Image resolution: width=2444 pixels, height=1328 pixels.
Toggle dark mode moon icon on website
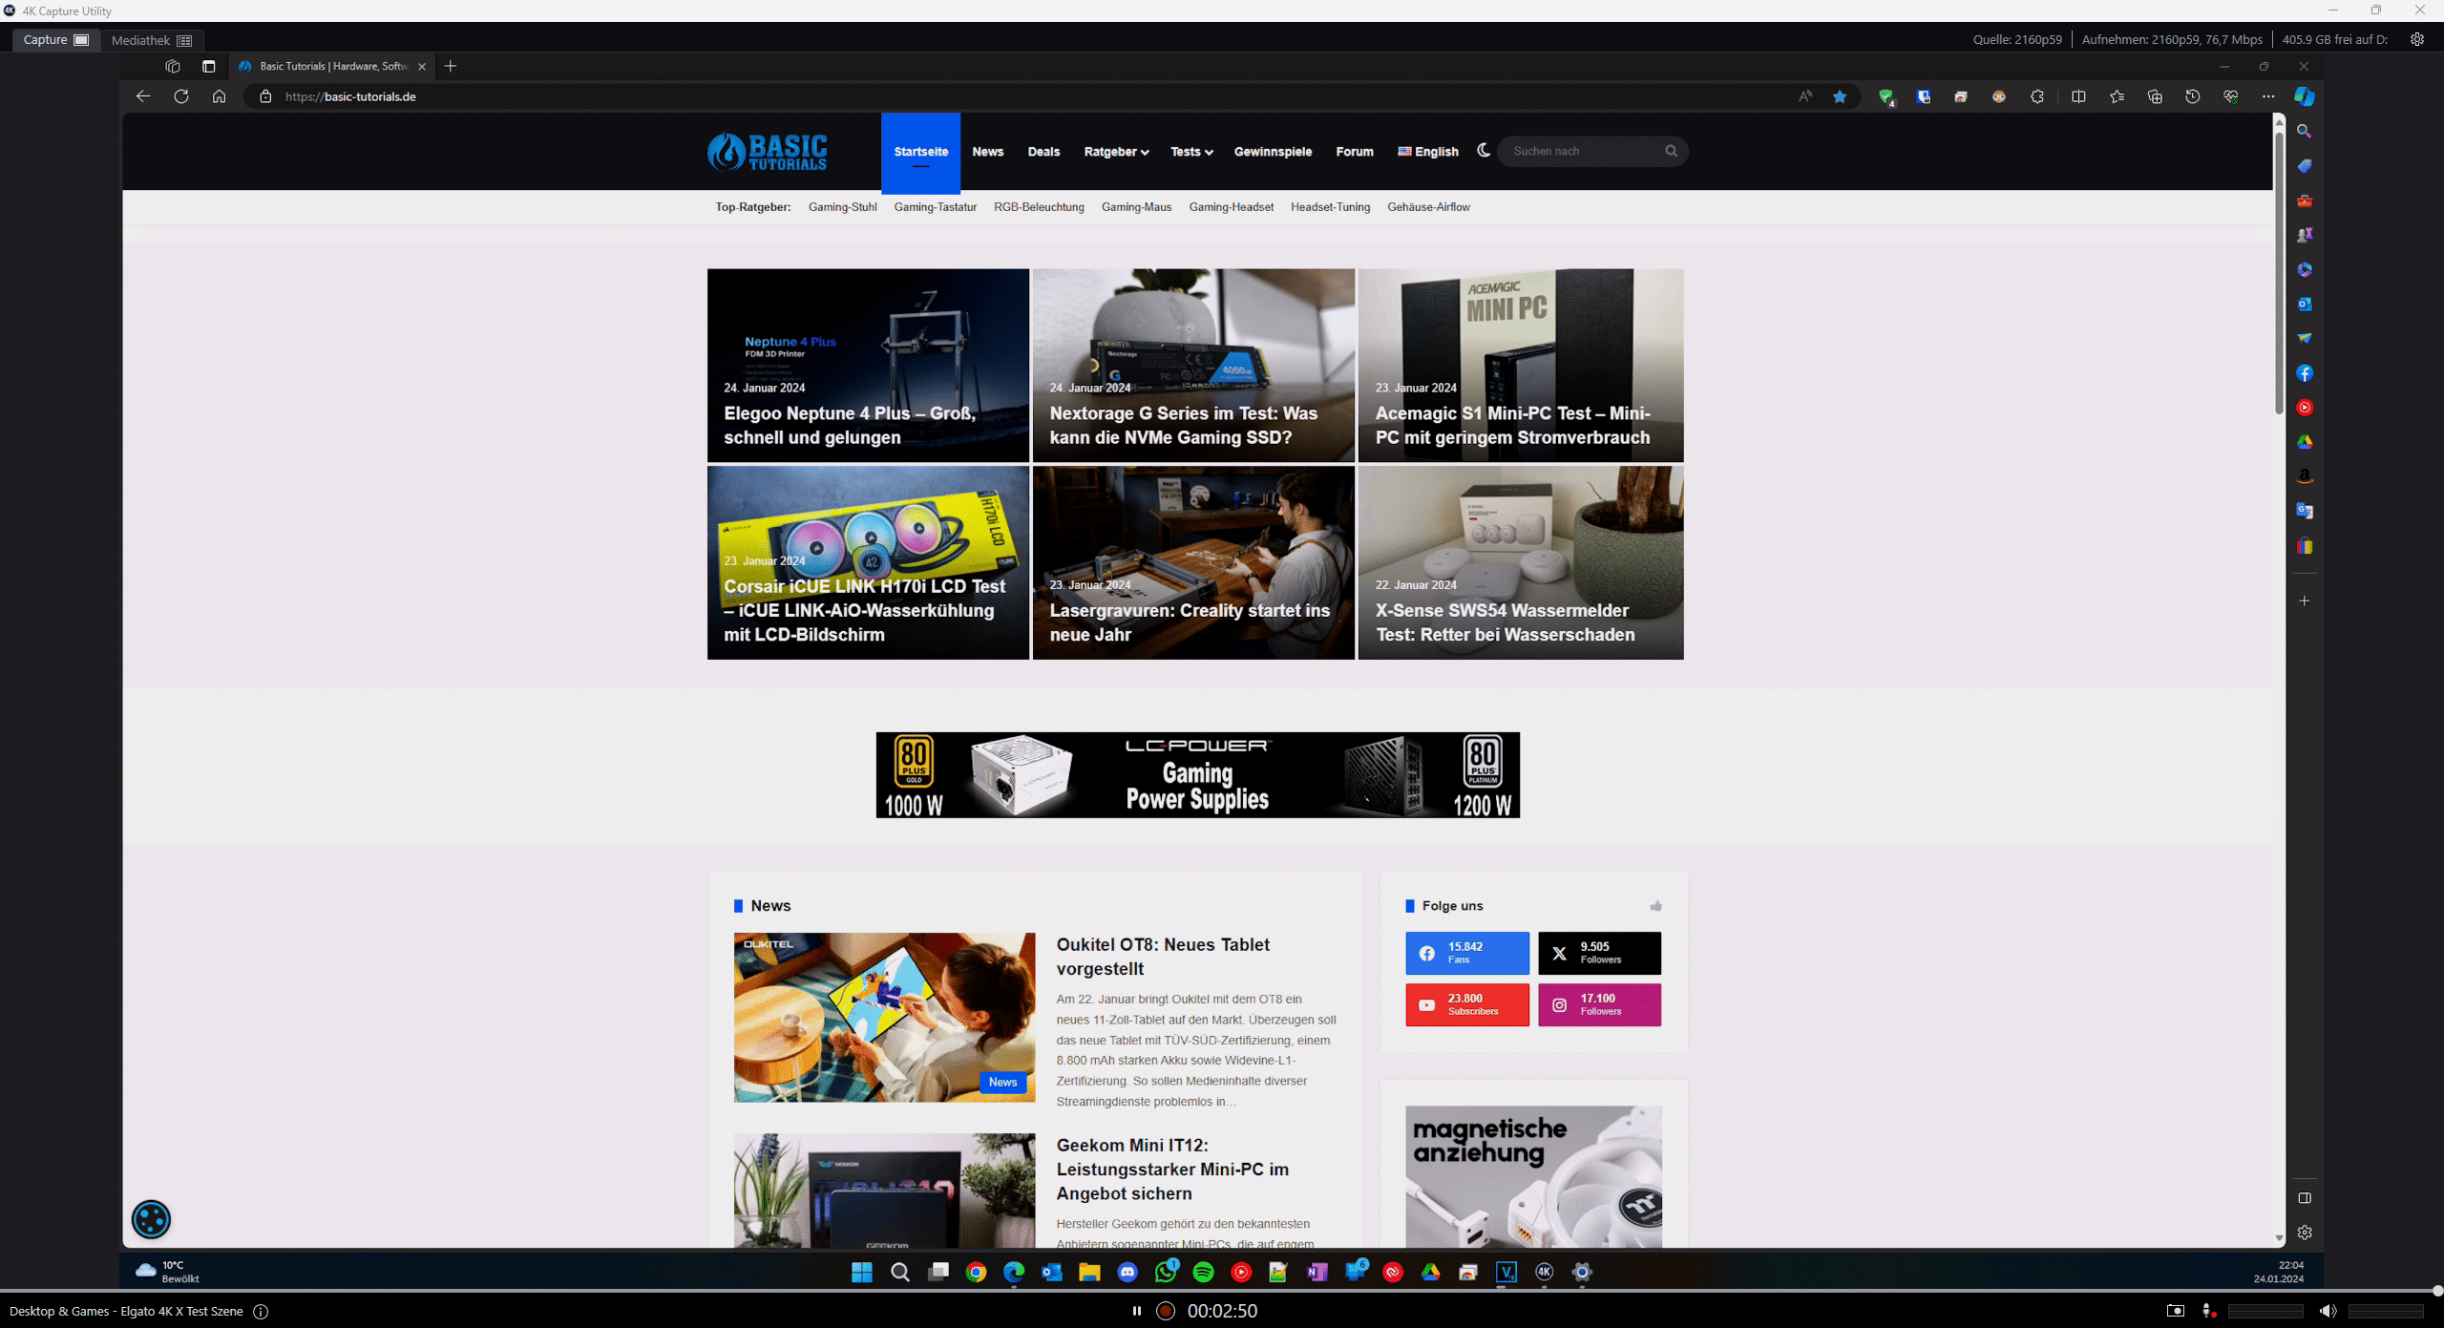tap(1484, 150)
